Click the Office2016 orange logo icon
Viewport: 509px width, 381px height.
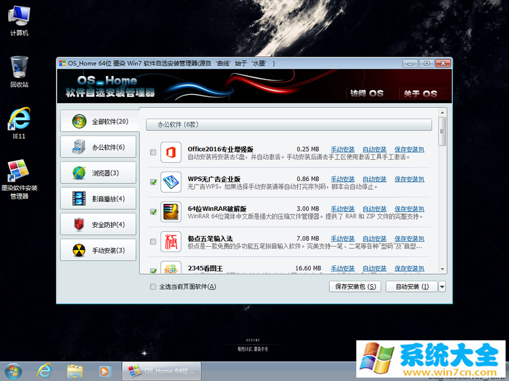171,152
